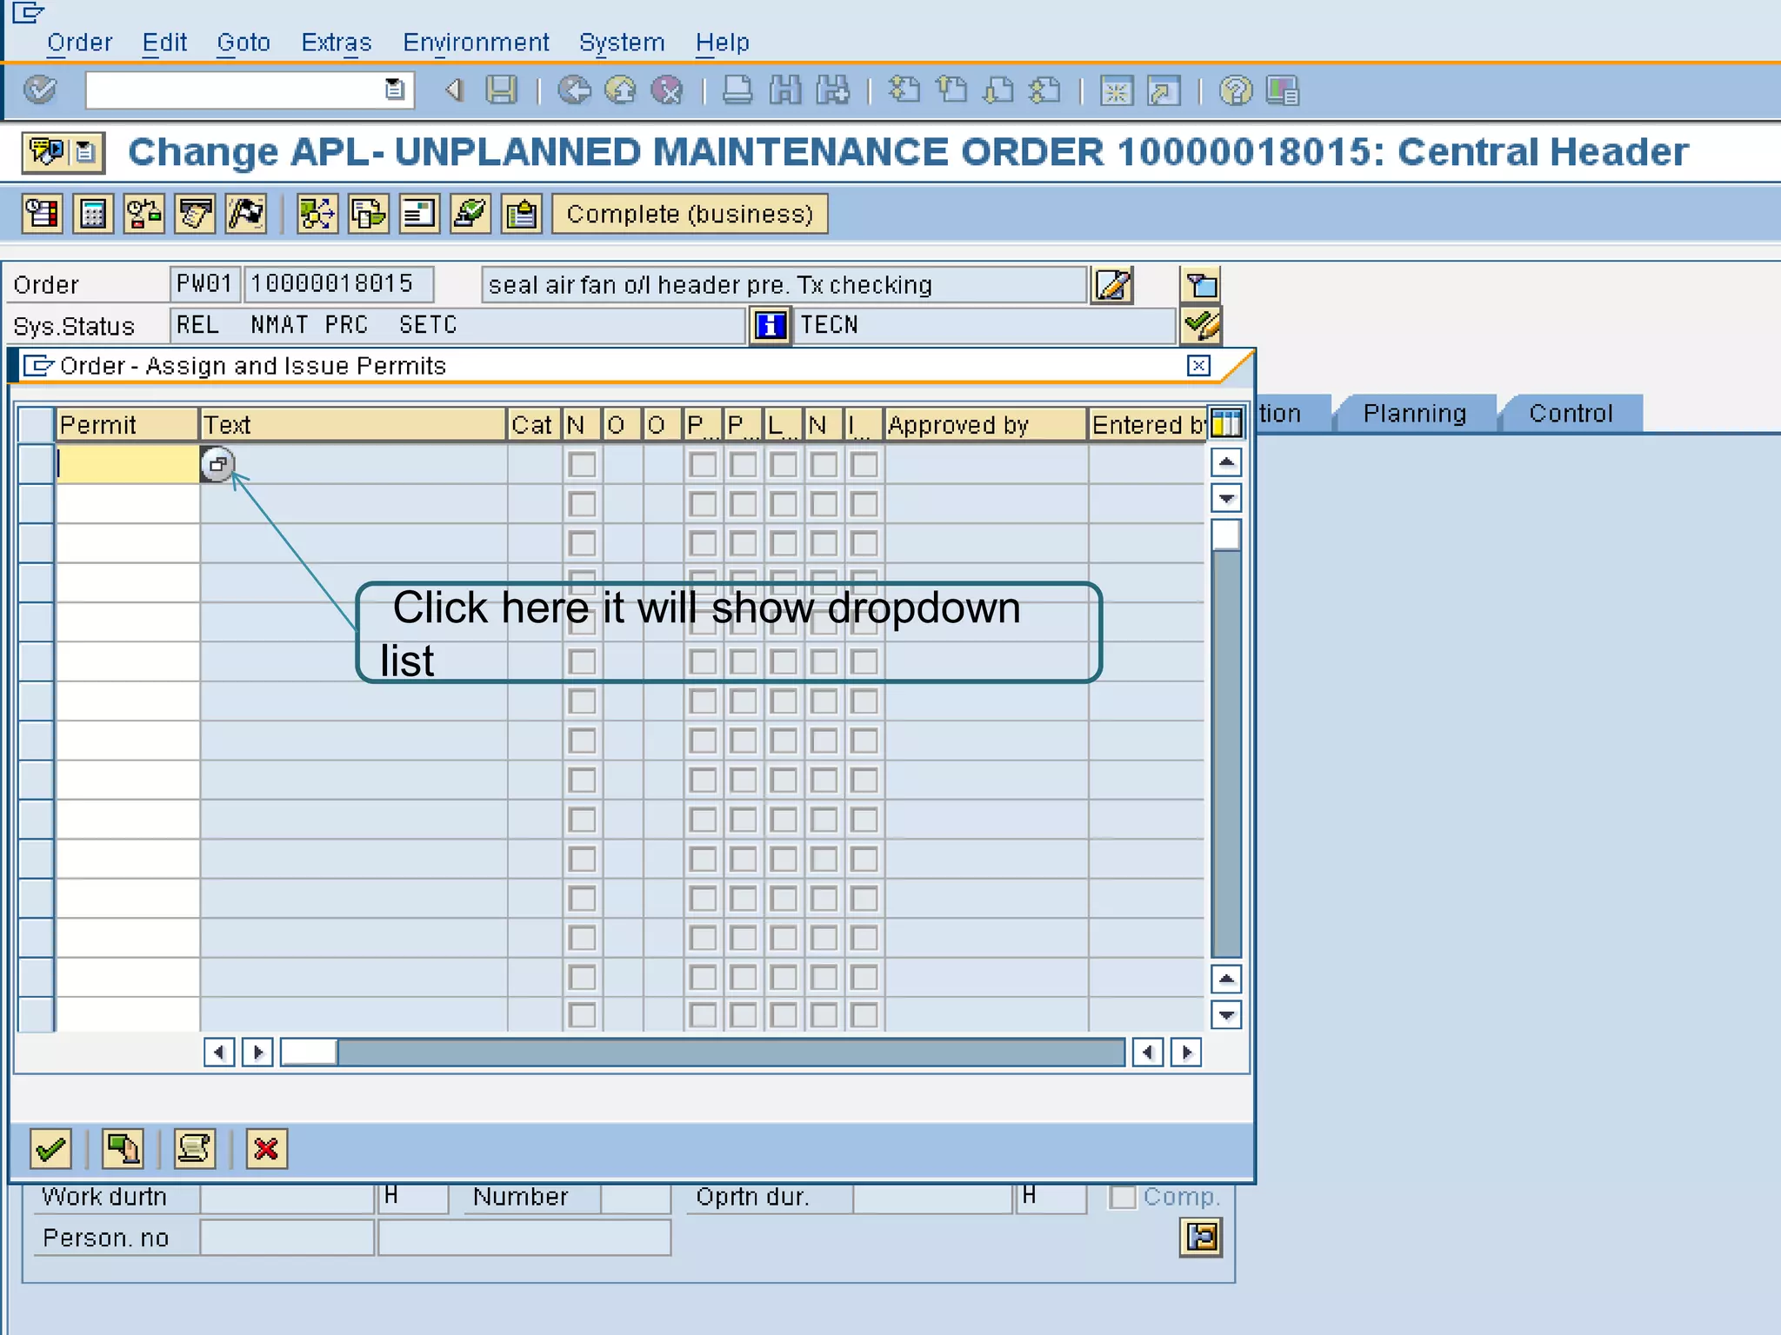Click the vertical scrollbar thumb in permits table
Viewport: 1781px width, 1335px height.
pos(1226,535)
